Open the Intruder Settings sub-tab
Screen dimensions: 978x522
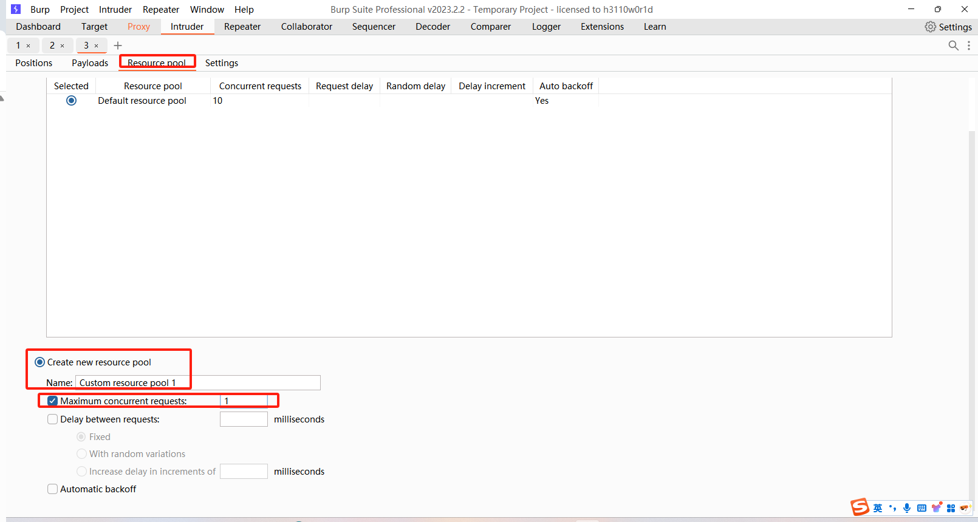pyautogui.click(x=222, y=63)
